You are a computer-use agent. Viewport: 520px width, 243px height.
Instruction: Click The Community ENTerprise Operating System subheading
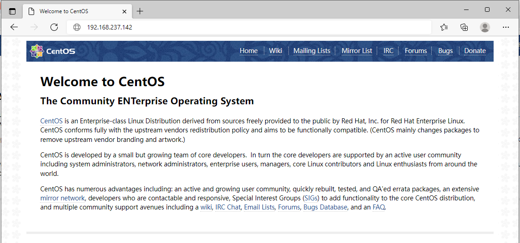tap(147, 101)
